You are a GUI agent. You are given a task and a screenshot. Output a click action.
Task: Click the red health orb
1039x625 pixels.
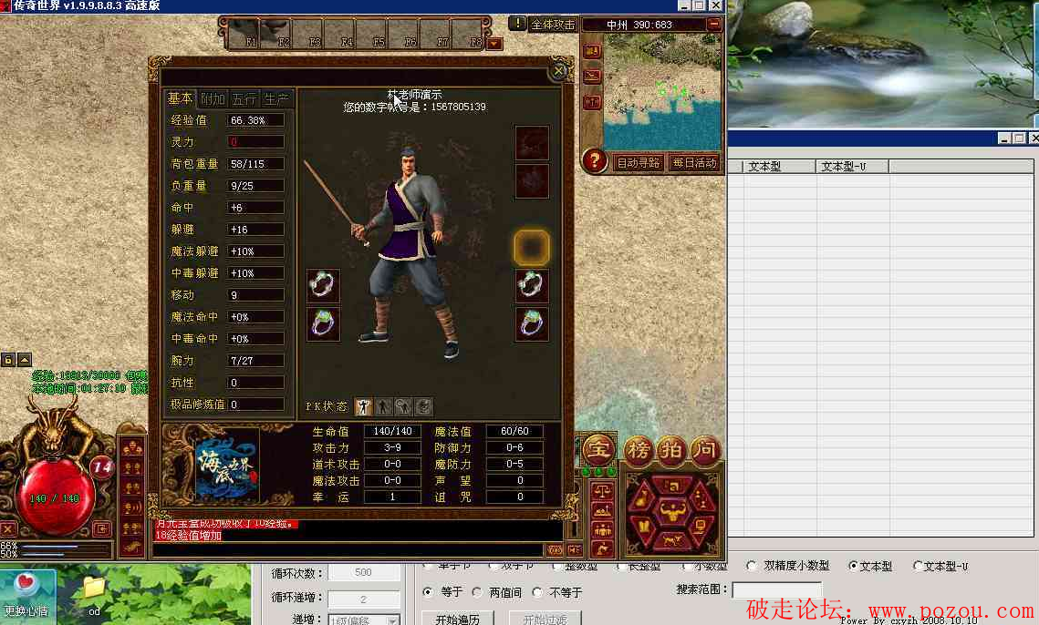(x=55, y=499)
